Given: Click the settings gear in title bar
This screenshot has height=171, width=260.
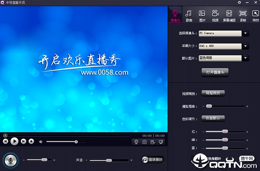Looking at the screenshot, I should [x=239, y=3].
